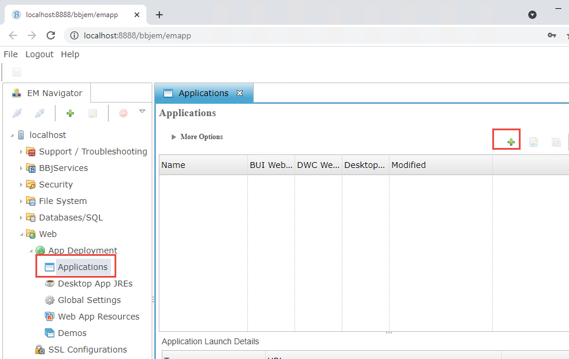
Task: Click the Desktop App JREs coffee icon
Action: tap(50, 284)
